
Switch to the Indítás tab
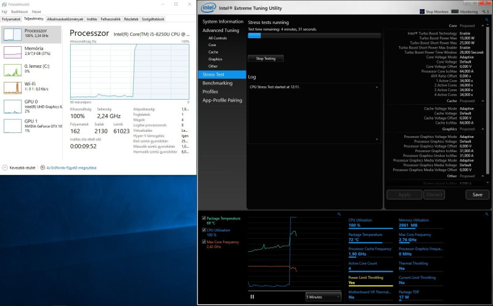tap(92, 19)
